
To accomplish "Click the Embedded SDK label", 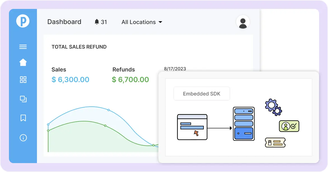I will click(x=202, y=94).
